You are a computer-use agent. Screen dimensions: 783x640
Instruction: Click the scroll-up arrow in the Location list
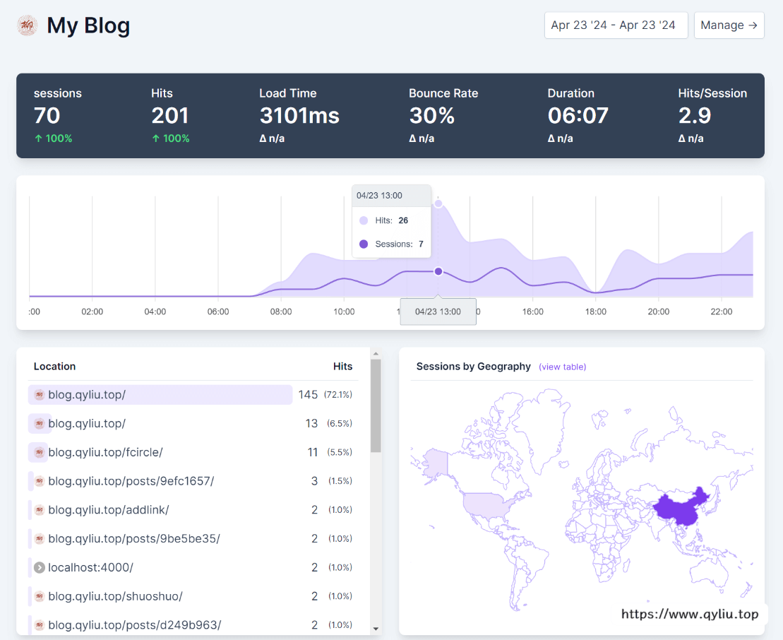376,354
